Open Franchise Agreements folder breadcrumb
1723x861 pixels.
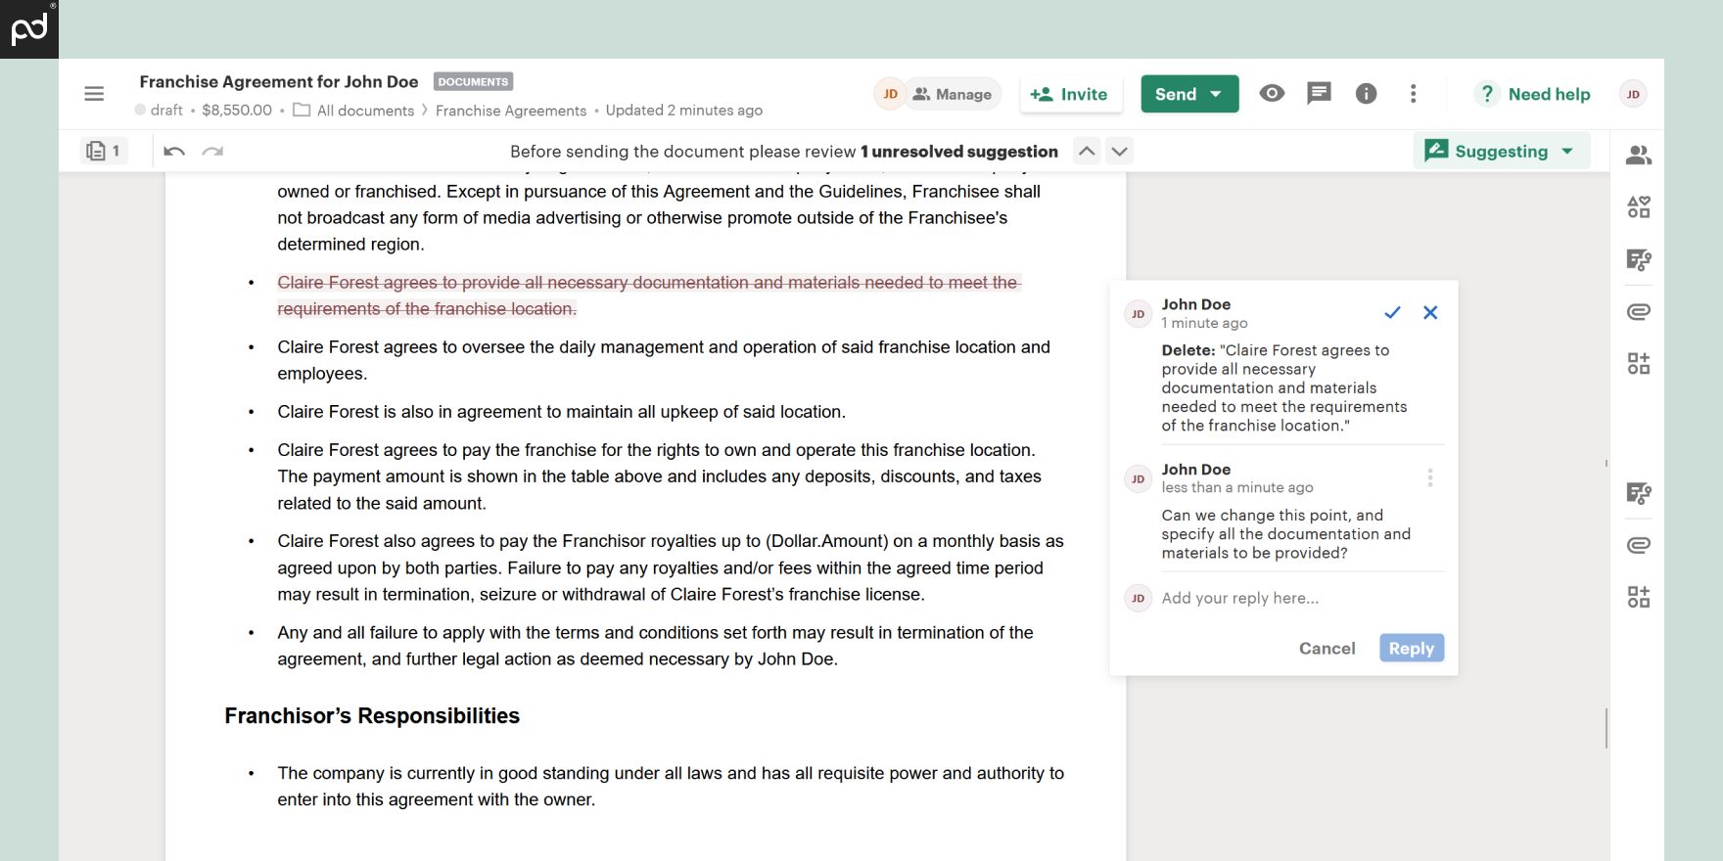(511, 111)
